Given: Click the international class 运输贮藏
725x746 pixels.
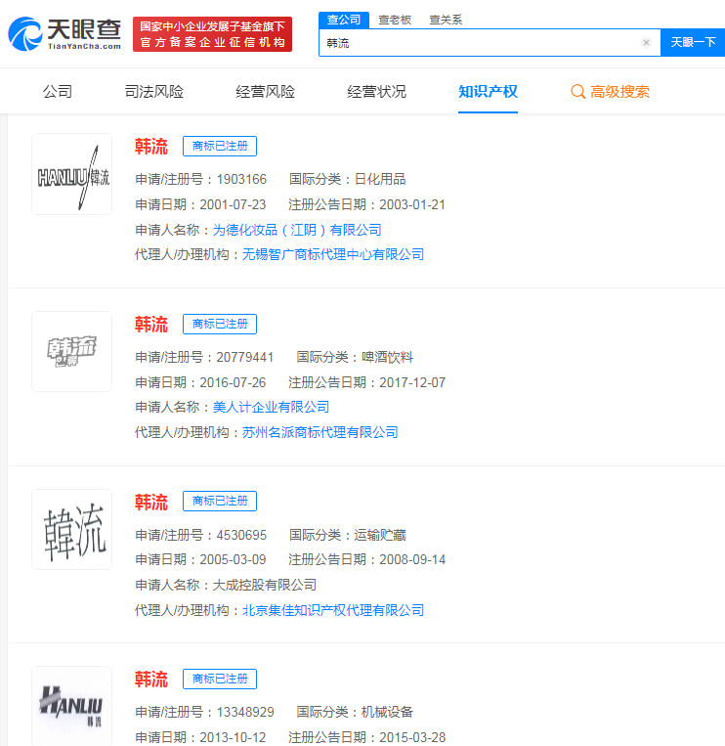Looking at the screenshot, I should pyautogui.click(x=380, y=535).
